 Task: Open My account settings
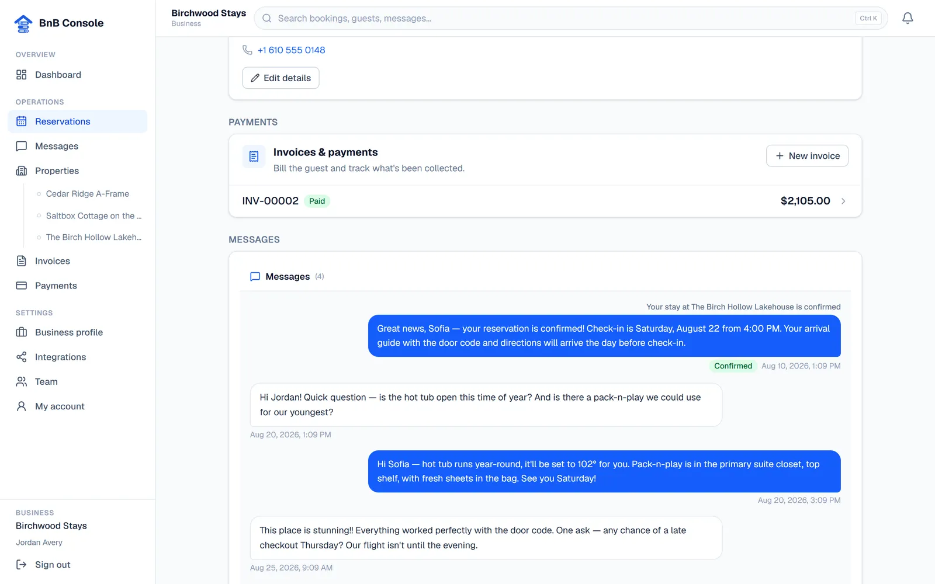[x=78, y=406]
